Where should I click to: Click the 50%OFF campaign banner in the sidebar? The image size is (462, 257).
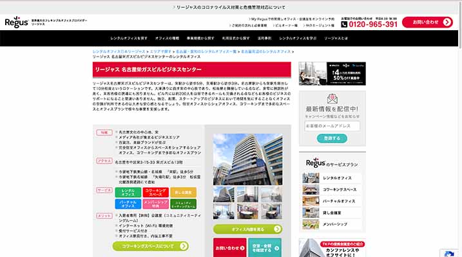click(x=332, y=73)
